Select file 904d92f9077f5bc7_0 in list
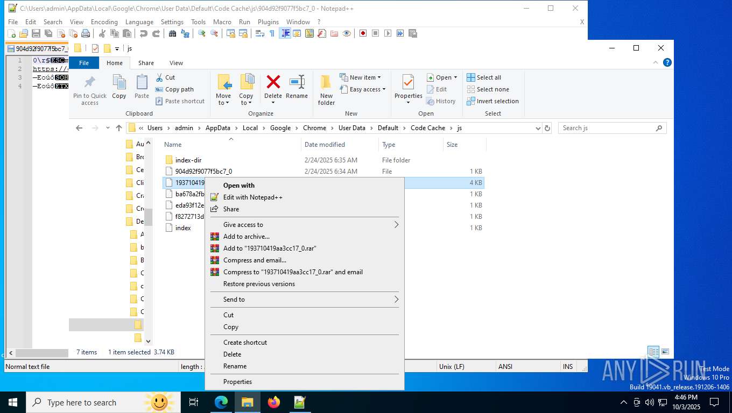 tap(323, 172)
